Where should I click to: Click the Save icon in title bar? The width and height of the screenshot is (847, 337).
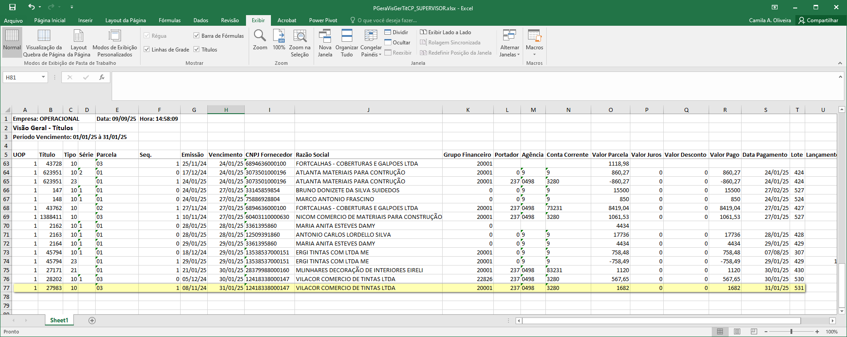[x=12, y=7]
